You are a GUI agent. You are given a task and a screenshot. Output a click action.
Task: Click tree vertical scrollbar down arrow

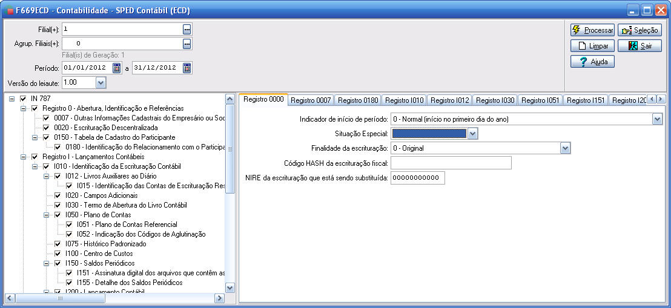230,288
